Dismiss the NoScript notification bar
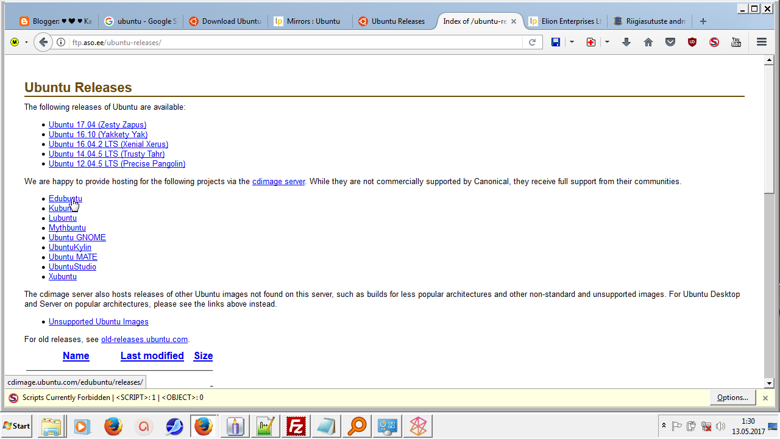Screen dimensions: 780x439 click(765, 398)
